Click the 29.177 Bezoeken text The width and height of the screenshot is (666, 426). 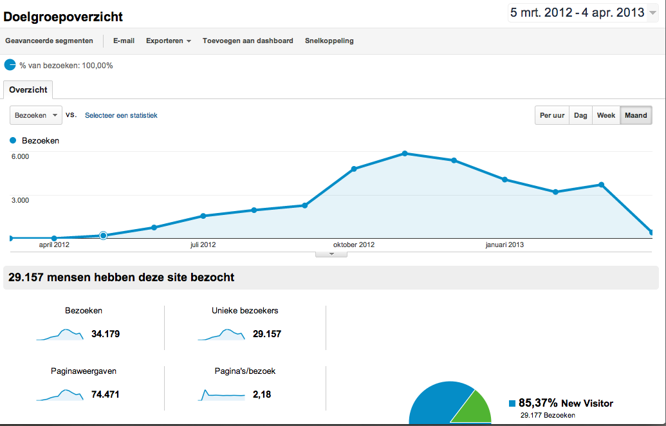548,415
